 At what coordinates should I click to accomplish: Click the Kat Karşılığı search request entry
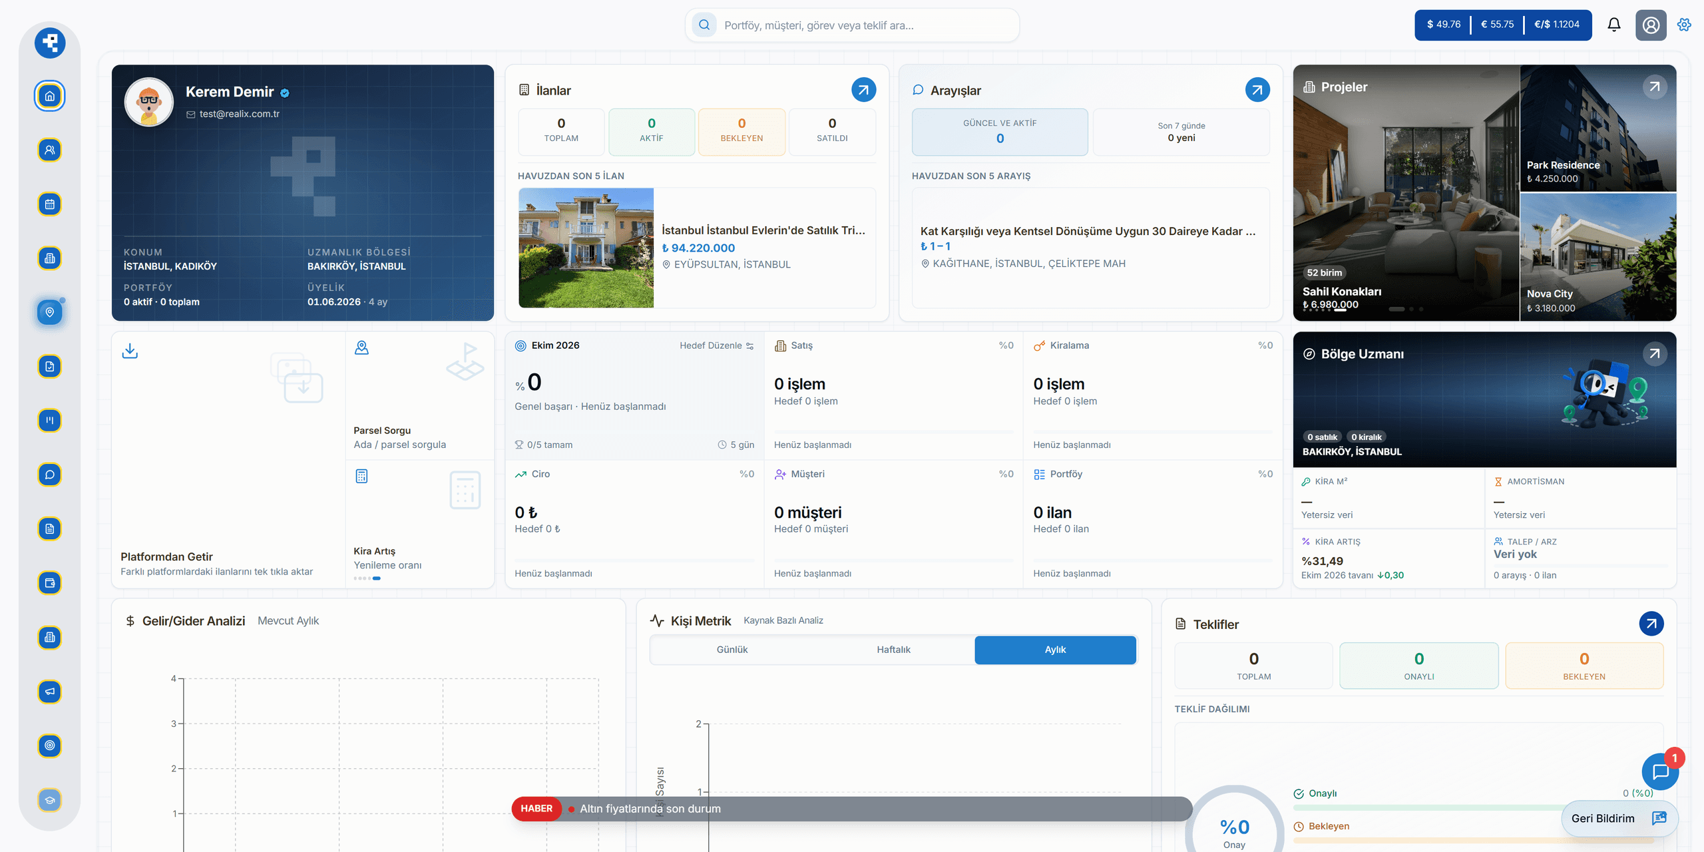pos(1090,248)
